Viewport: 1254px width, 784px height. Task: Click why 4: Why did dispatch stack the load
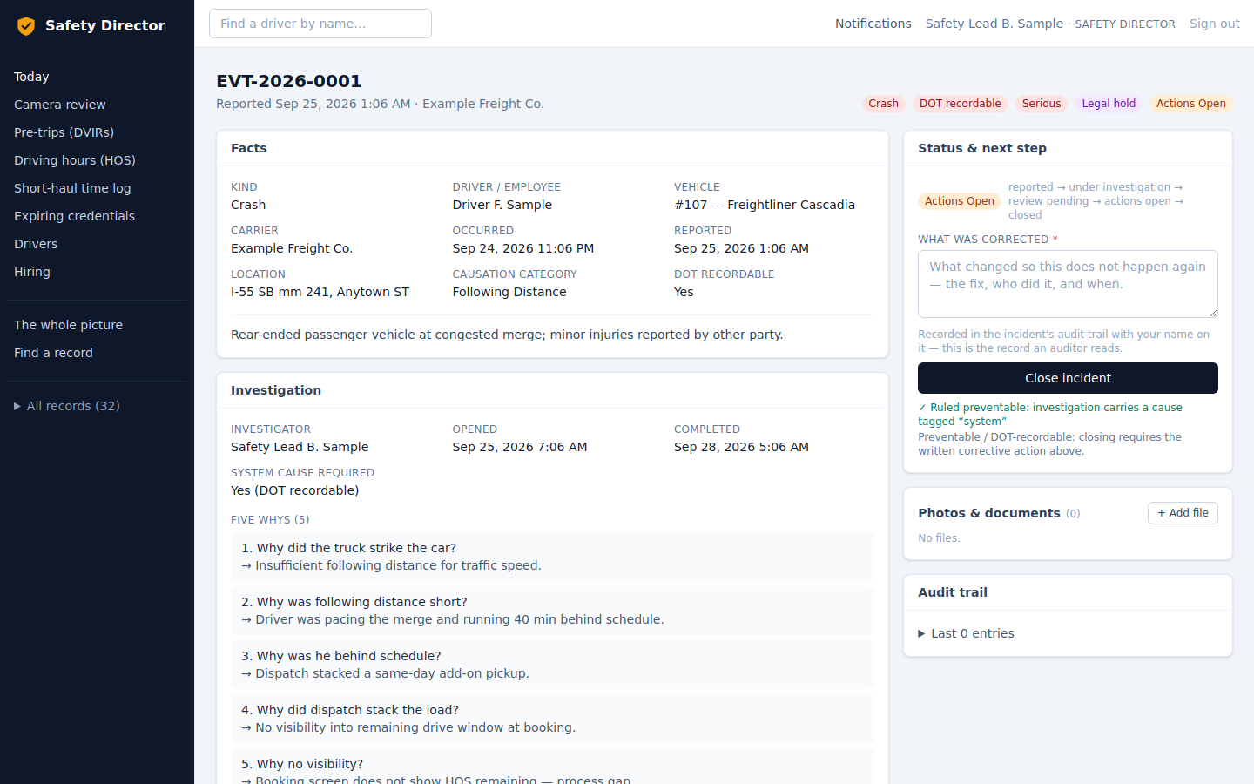click(552, 719)
